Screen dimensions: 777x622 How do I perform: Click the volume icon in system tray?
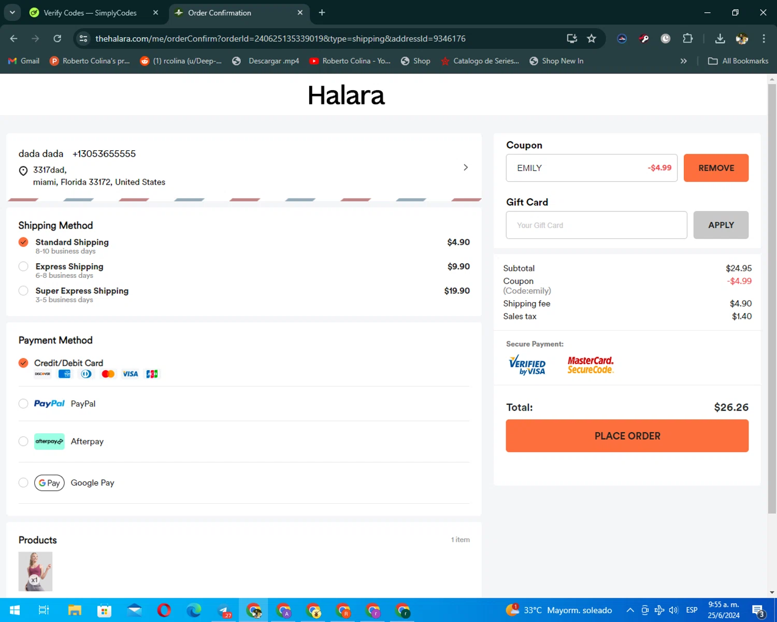674,610
